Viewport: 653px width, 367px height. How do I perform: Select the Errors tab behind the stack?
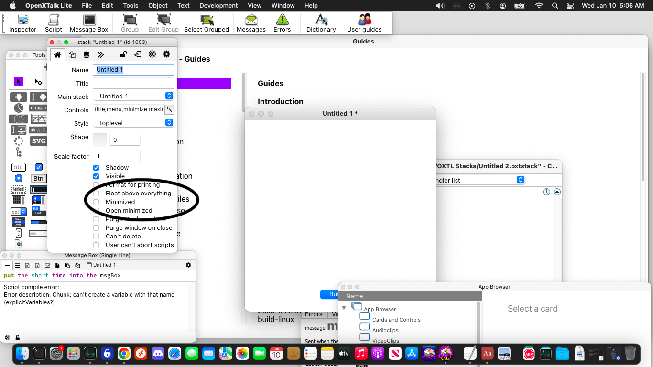(314, 314)
